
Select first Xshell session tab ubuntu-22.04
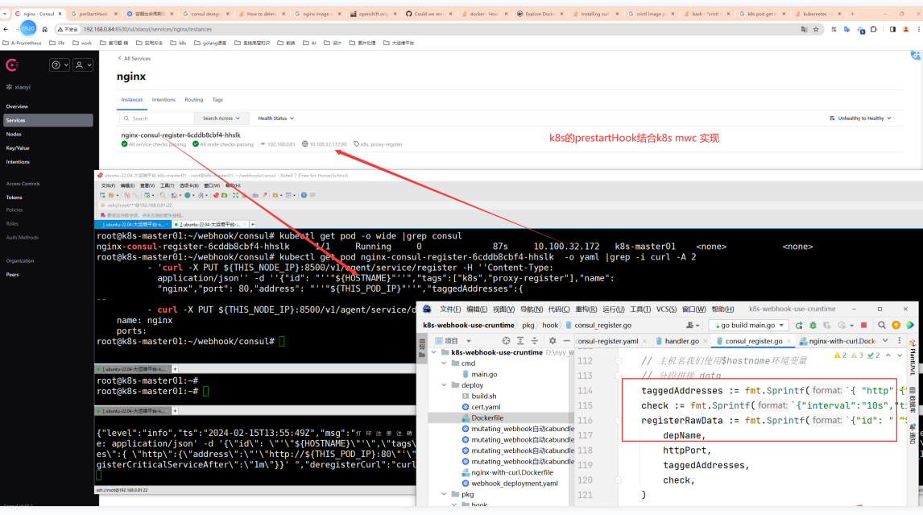coord(133,225)
